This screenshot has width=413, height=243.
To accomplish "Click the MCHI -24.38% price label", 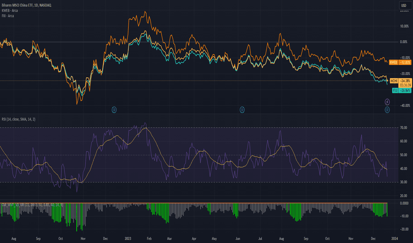I will [401, 81].
